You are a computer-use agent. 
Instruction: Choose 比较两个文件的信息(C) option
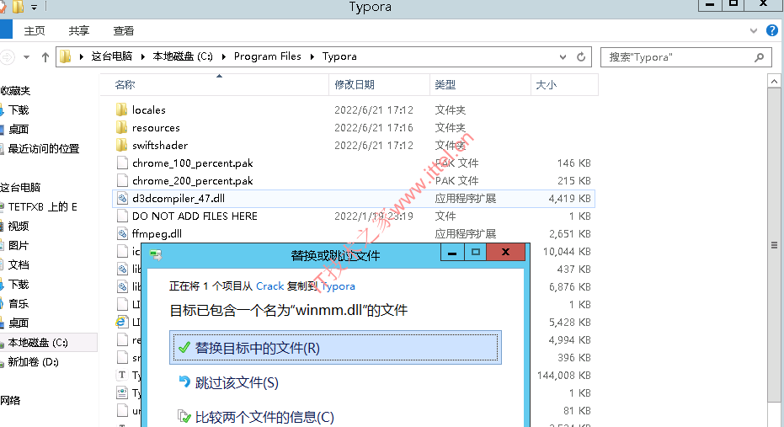[x=264, y=417]
